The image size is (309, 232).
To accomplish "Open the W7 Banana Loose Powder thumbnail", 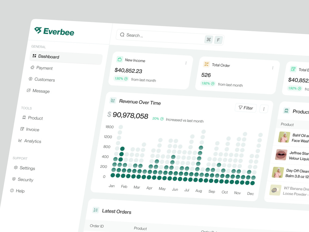I will [x=276, y=190].
